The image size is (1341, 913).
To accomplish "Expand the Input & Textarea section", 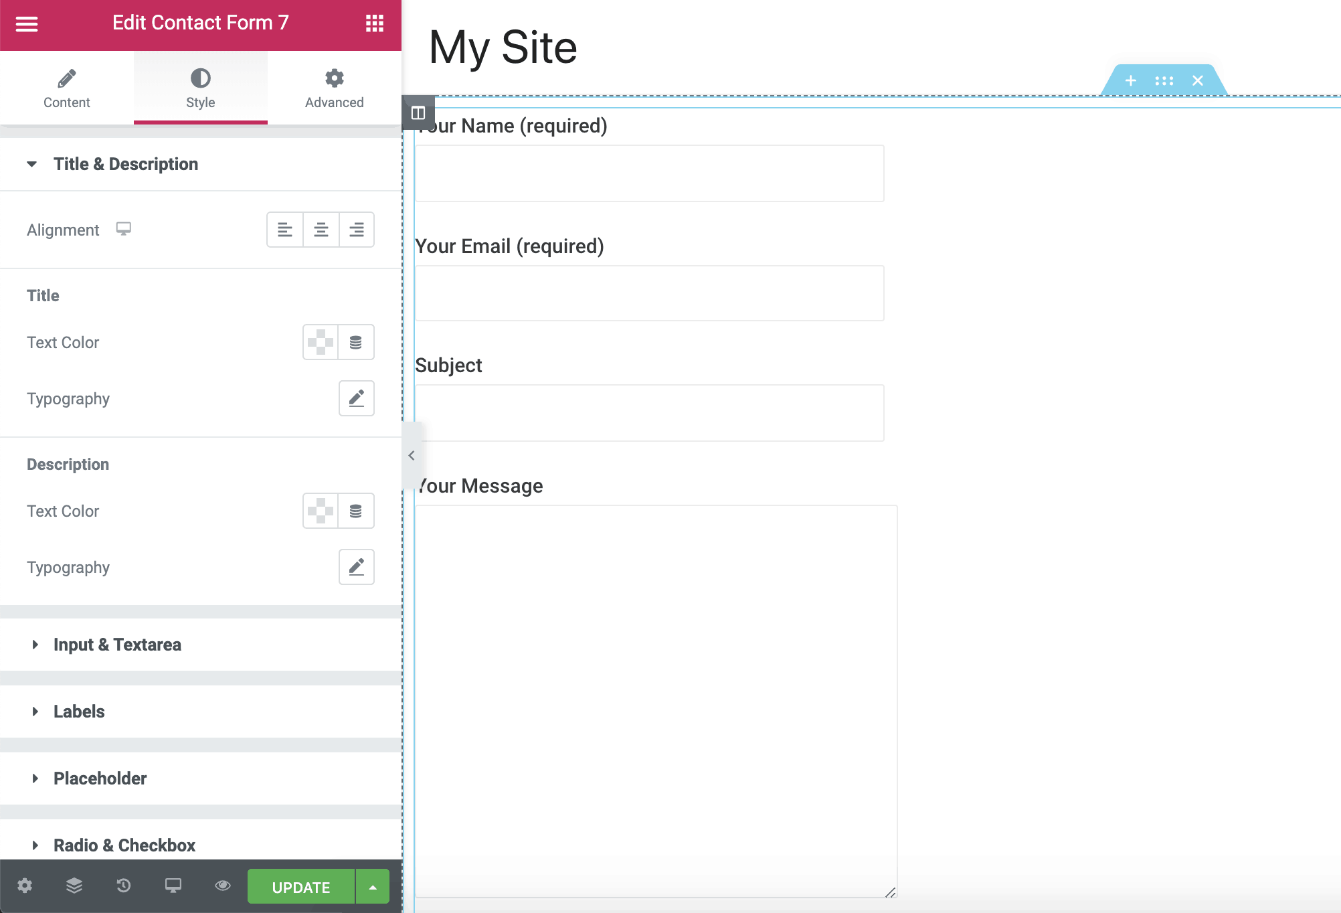I will 201,644.
